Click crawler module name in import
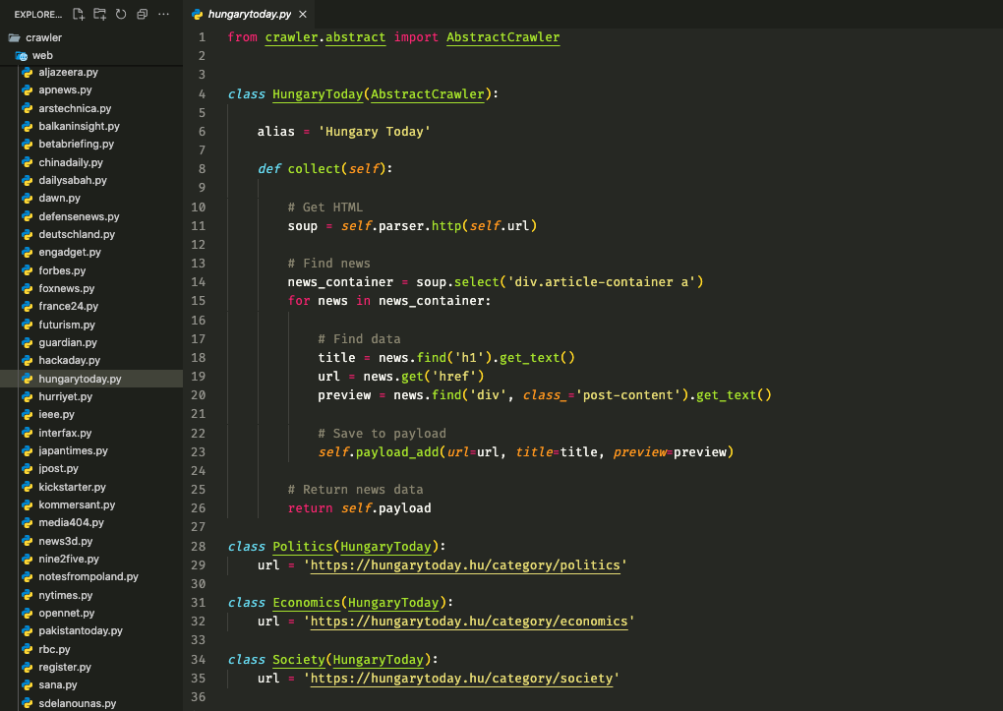 (291, 37)
